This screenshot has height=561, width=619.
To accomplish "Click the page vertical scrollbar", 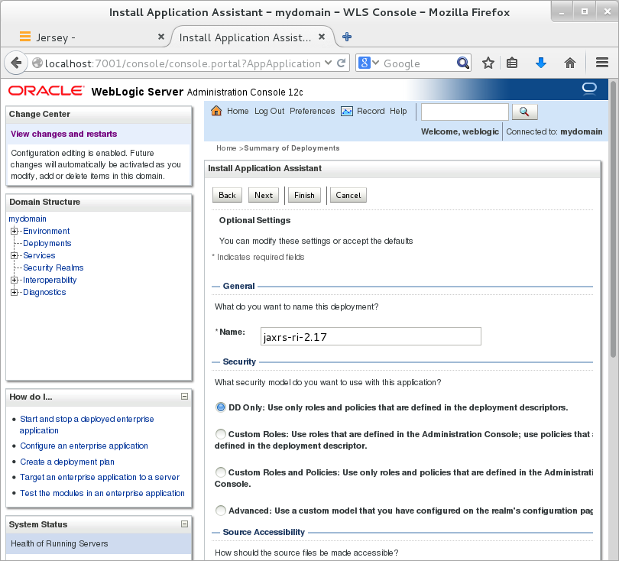I will pos(613,219).
